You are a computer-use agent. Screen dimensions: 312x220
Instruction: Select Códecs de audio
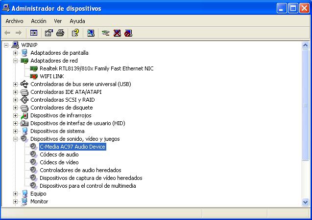click(x=59, y=154)
